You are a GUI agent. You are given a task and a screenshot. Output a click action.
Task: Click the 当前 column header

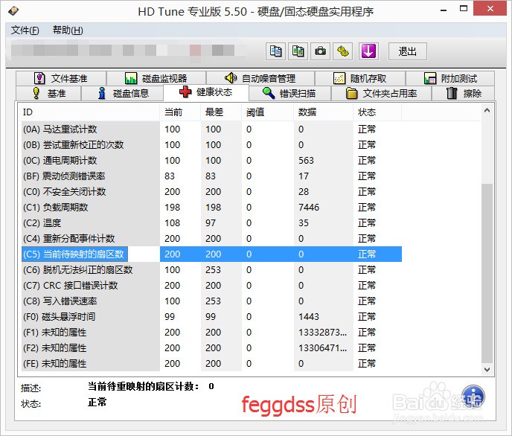tap(180, 112)
